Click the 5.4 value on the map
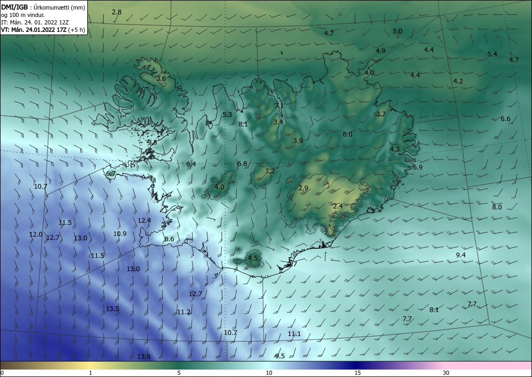The height and width of the screenshot is (377, 532). (x=492, y=54)
